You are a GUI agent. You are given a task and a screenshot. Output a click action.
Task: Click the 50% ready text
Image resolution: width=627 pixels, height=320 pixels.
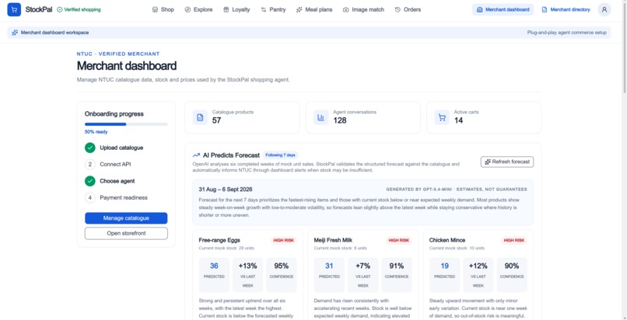pyautogui.click(x=96, y=132)
